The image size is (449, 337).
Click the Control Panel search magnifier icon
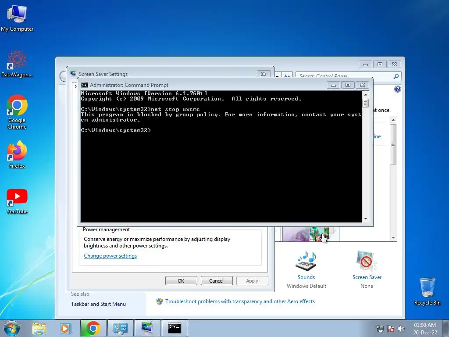click(x=396, y=76)
